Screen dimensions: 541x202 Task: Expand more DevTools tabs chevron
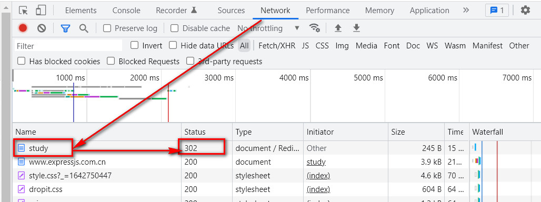click(x=466, y=11)
